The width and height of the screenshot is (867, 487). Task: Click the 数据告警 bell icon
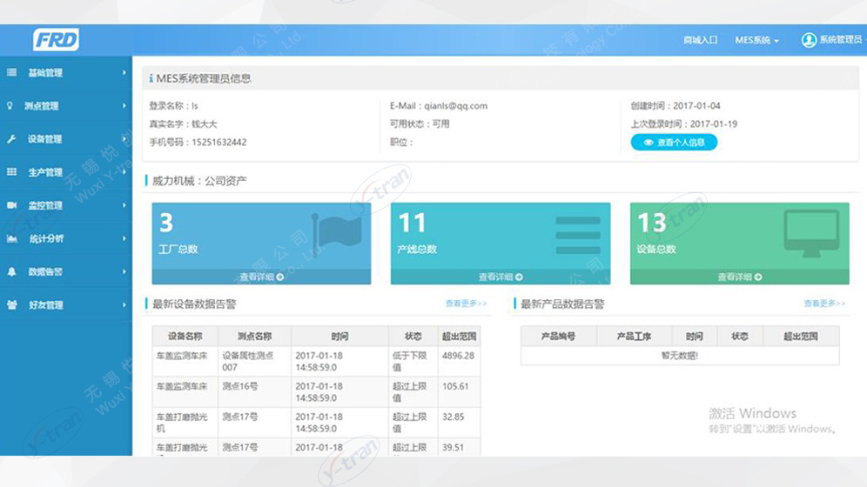click(11, 272)
